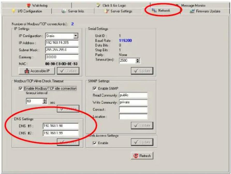Image resolution: width=231 pixels, height=174 pixels.
Task: Click the DNS #1 field
Action: coord(61,126)
